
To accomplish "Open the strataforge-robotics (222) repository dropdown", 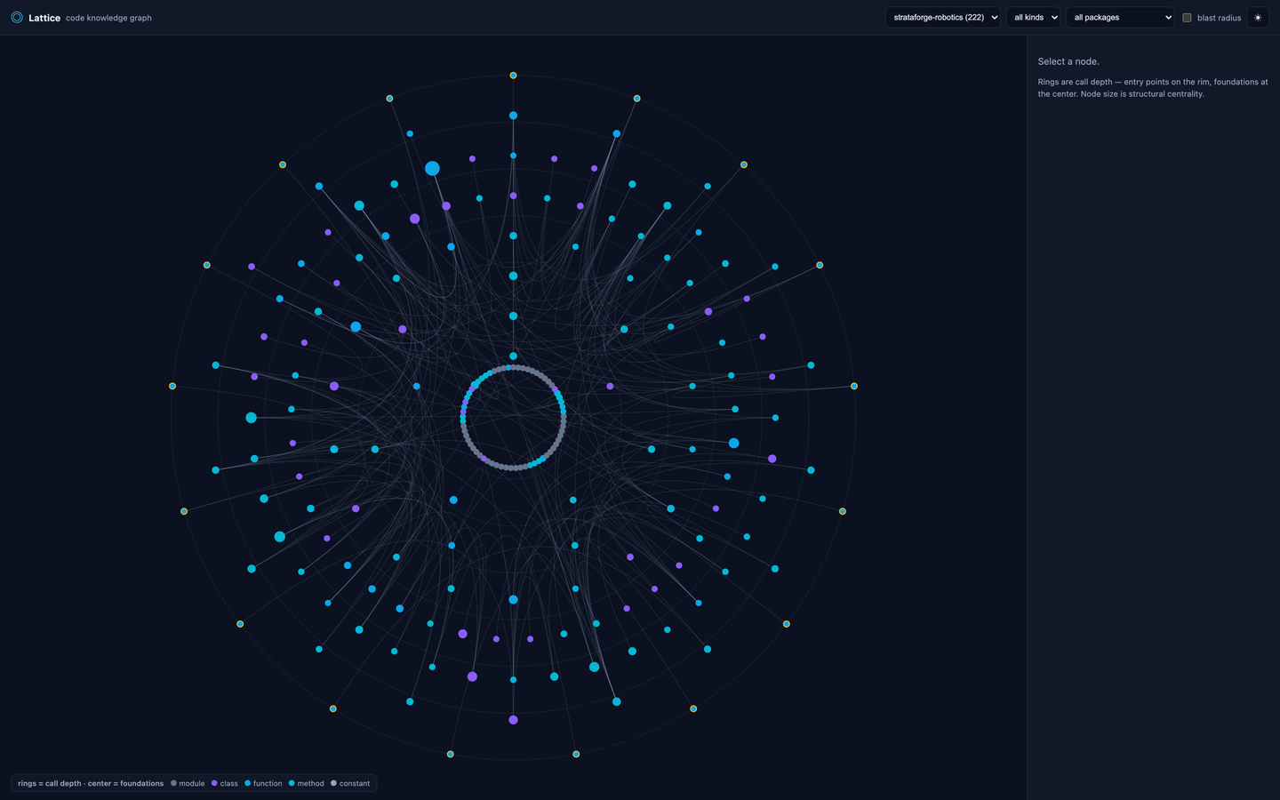I will click(x=943, y=18).
